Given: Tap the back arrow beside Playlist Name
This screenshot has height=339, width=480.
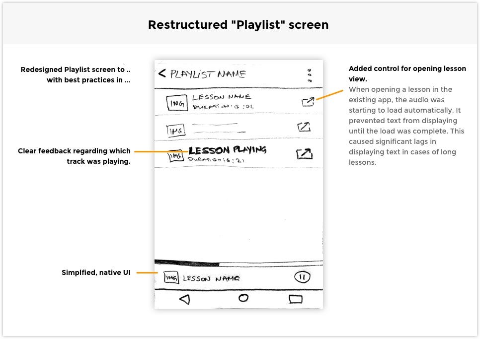Looking at the screenshot, I should click(162, 73).
